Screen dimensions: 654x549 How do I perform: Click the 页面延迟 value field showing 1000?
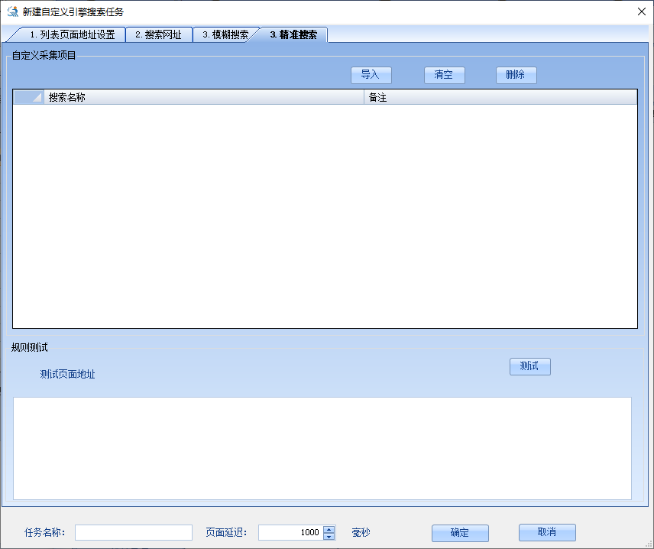coord(293,532)
